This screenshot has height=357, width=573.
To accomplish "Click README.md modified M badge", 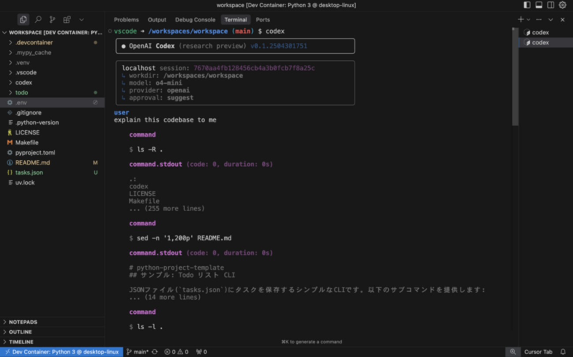I will click(x=95, y=162).
